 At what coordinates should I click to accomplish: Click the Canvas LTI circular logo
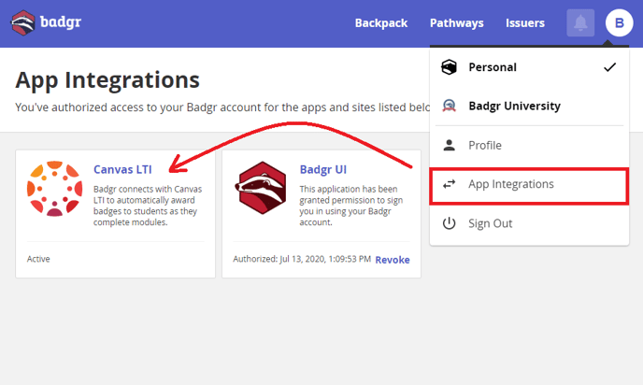pos(54,189)
